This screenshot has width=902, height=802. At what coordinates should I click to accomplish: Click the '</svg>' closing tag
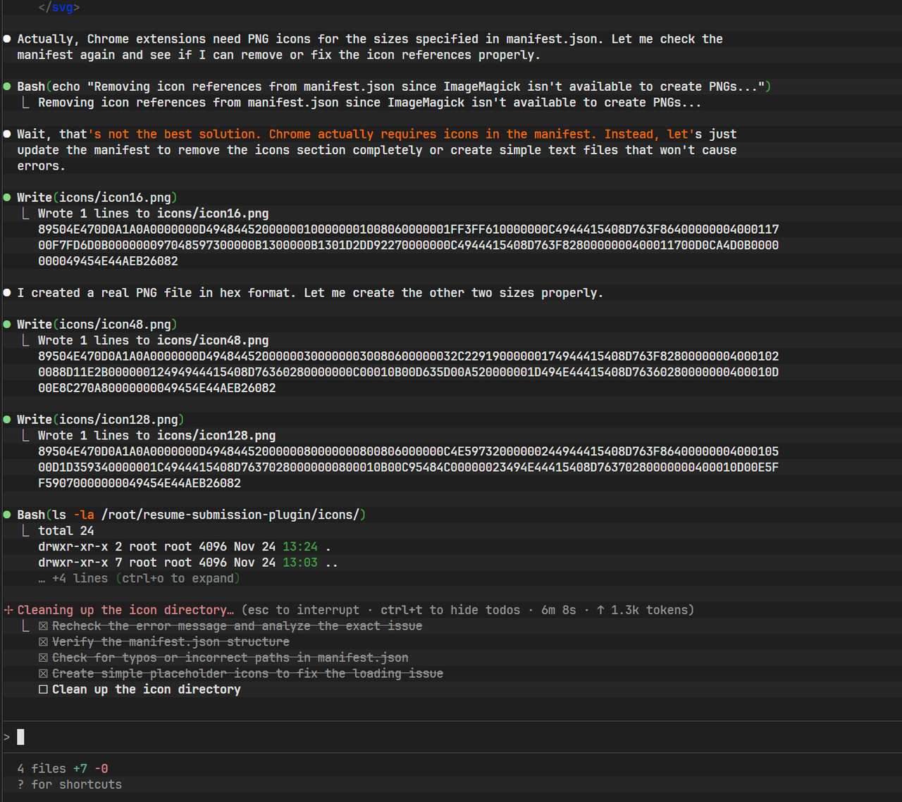pyautogui.click(x=59, y=7)
